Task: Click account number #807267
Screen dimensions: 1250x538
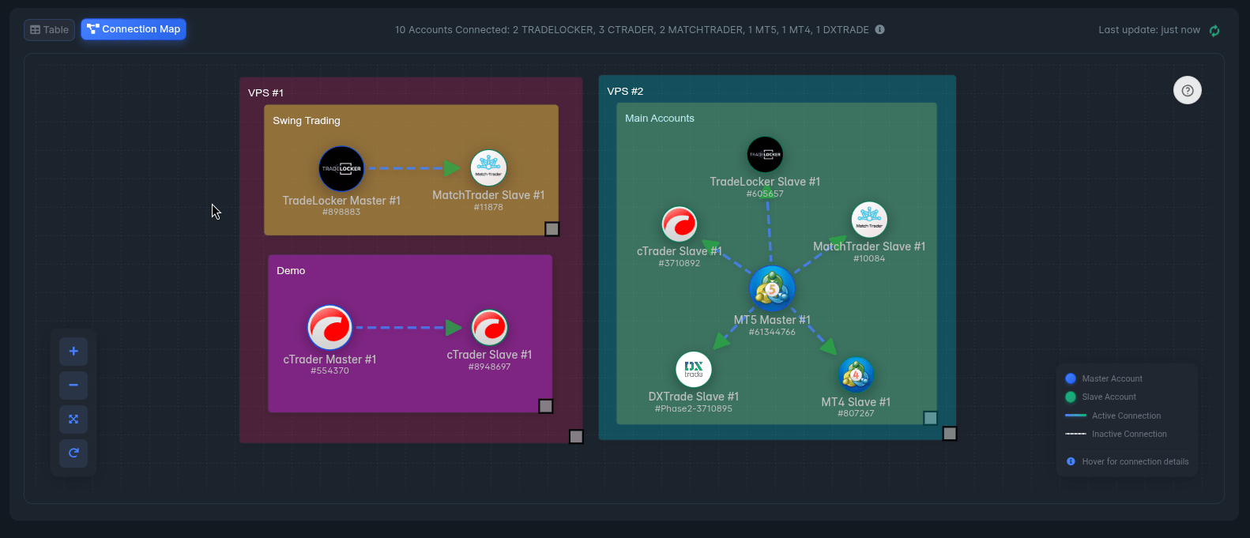Action: pyautogui.click(x=856, y=413)
